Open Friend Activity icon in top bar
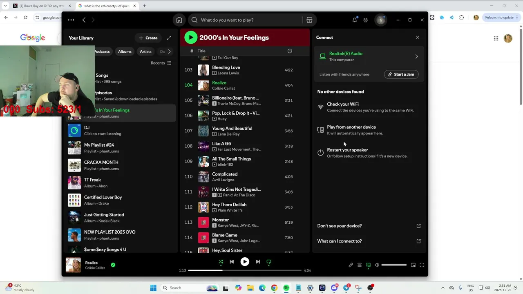Image resolution: width=523 pixels, height=294 pixels. [366, 20]
